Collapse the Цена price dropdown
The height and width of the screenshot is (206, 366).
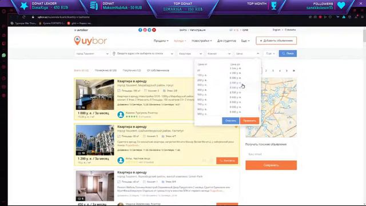point(247,53)
